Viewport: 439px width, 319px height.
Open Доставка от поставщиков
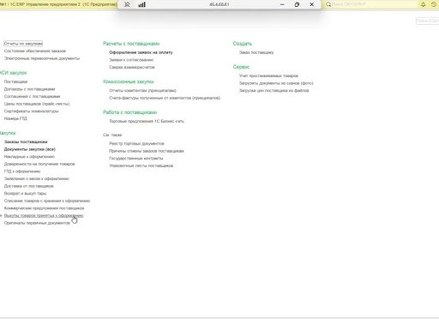[28, 186]
